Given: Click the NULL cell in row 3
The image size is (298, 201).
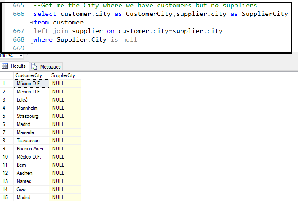Looking at the screenshot, I should click(65, 100).
